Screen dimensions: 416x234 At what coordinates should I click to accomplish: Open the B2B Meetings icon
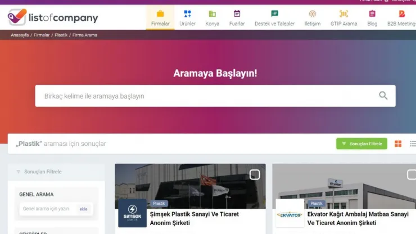tap(401, 13)
